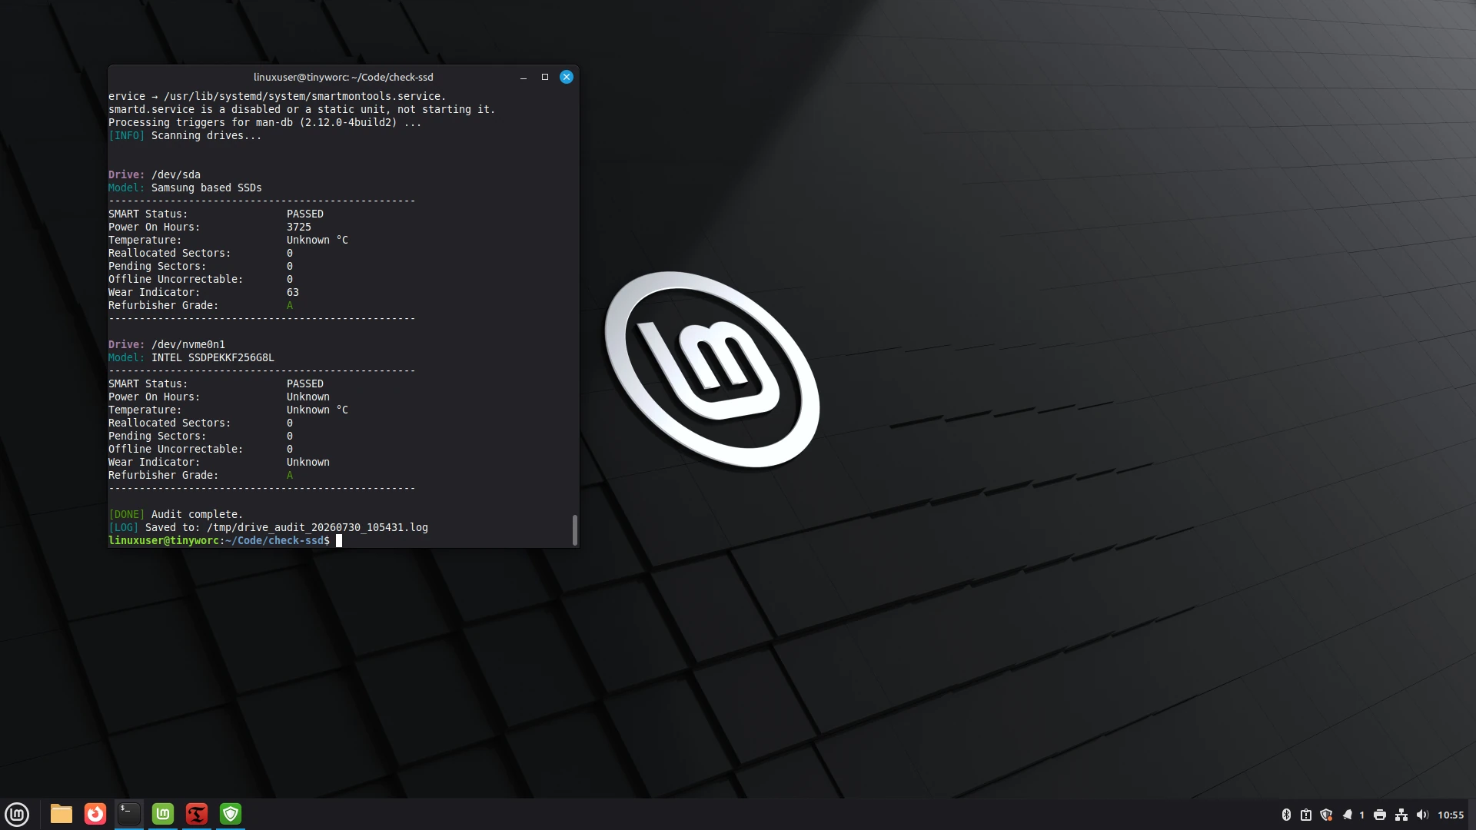
Task: Click the terminal prompt cursor line
Action: click(x=225, y=541)
